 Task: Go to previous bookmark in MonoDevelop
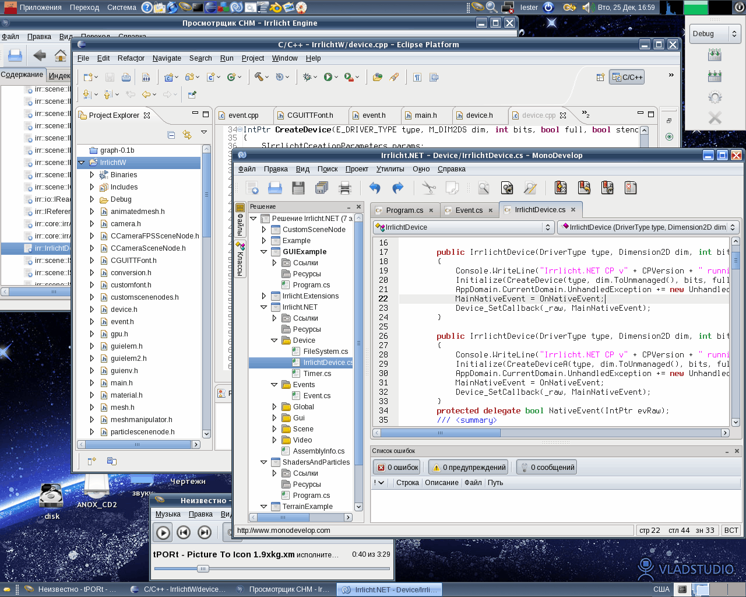(x=584, y=188)
